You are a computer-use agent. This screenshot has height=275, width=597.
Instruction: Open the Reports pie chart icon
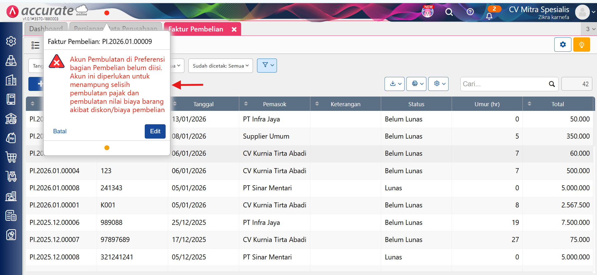click(x=11, y=235)
